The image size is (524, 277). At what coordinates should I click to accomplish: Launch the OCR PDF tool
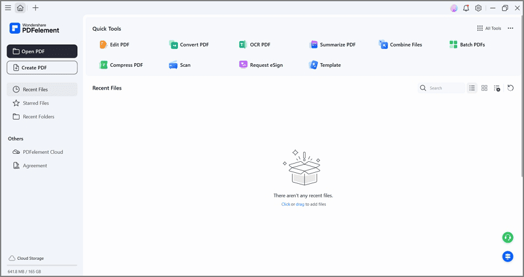click(255, 45)
